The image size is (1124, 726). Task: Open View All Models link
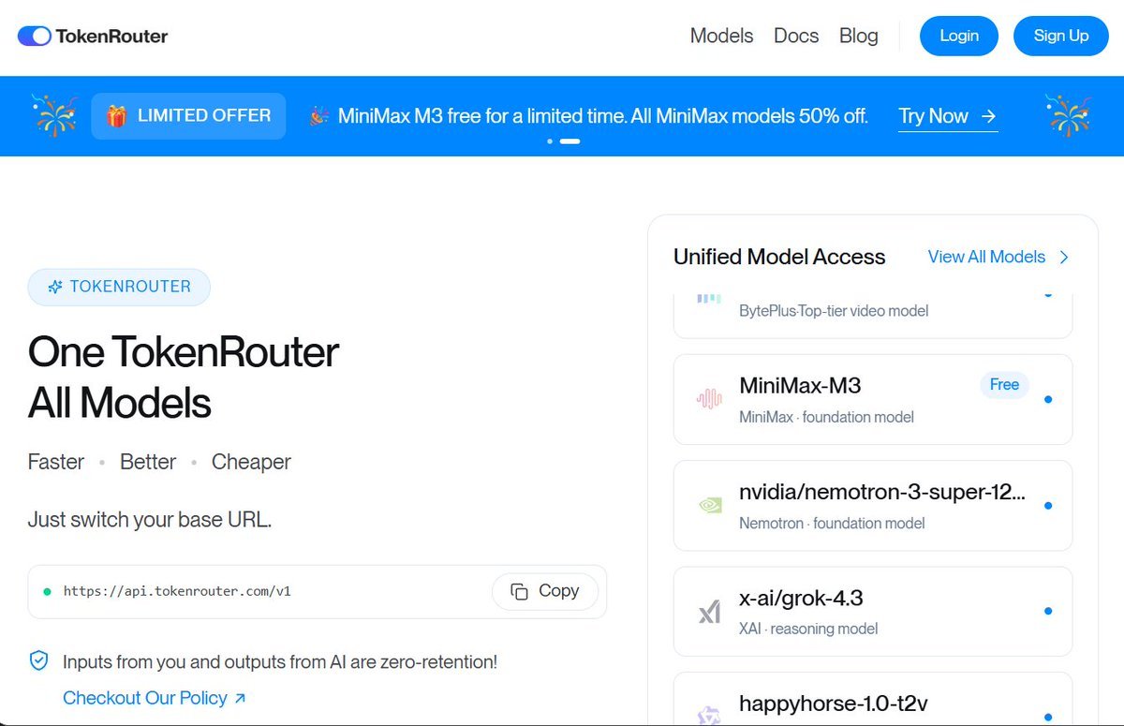(x=998, y=257)
